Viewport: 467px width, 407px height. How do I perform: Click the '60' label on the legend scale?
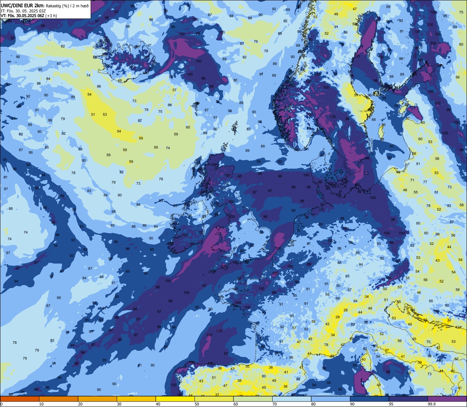(x=235, y=404)
